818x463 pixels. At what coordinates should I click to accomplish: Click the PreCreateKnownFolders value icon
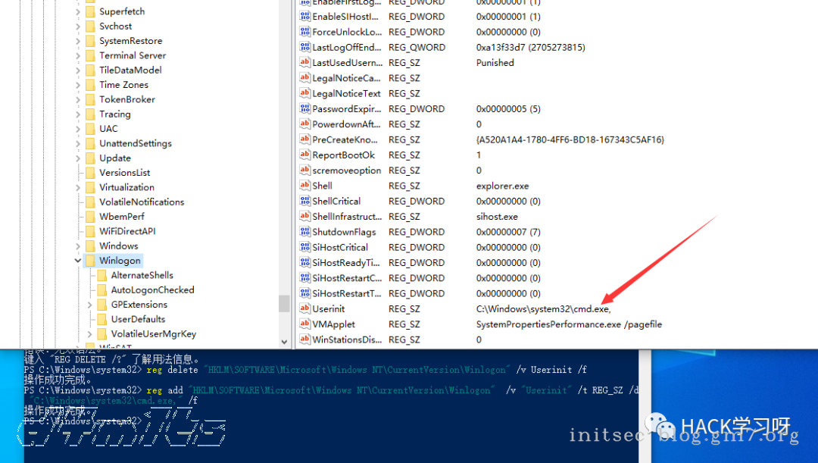pyautogui.click(x=304, y=139)
